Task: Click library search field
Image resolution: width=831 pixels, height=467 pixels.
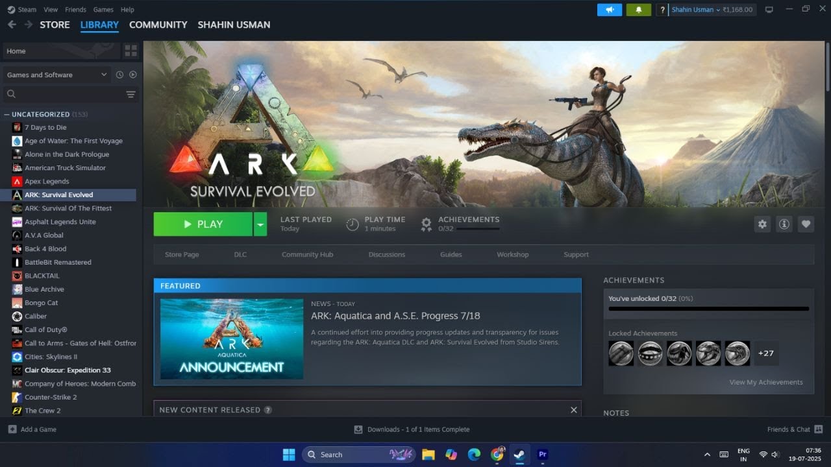Action: [x=62, y=95]
